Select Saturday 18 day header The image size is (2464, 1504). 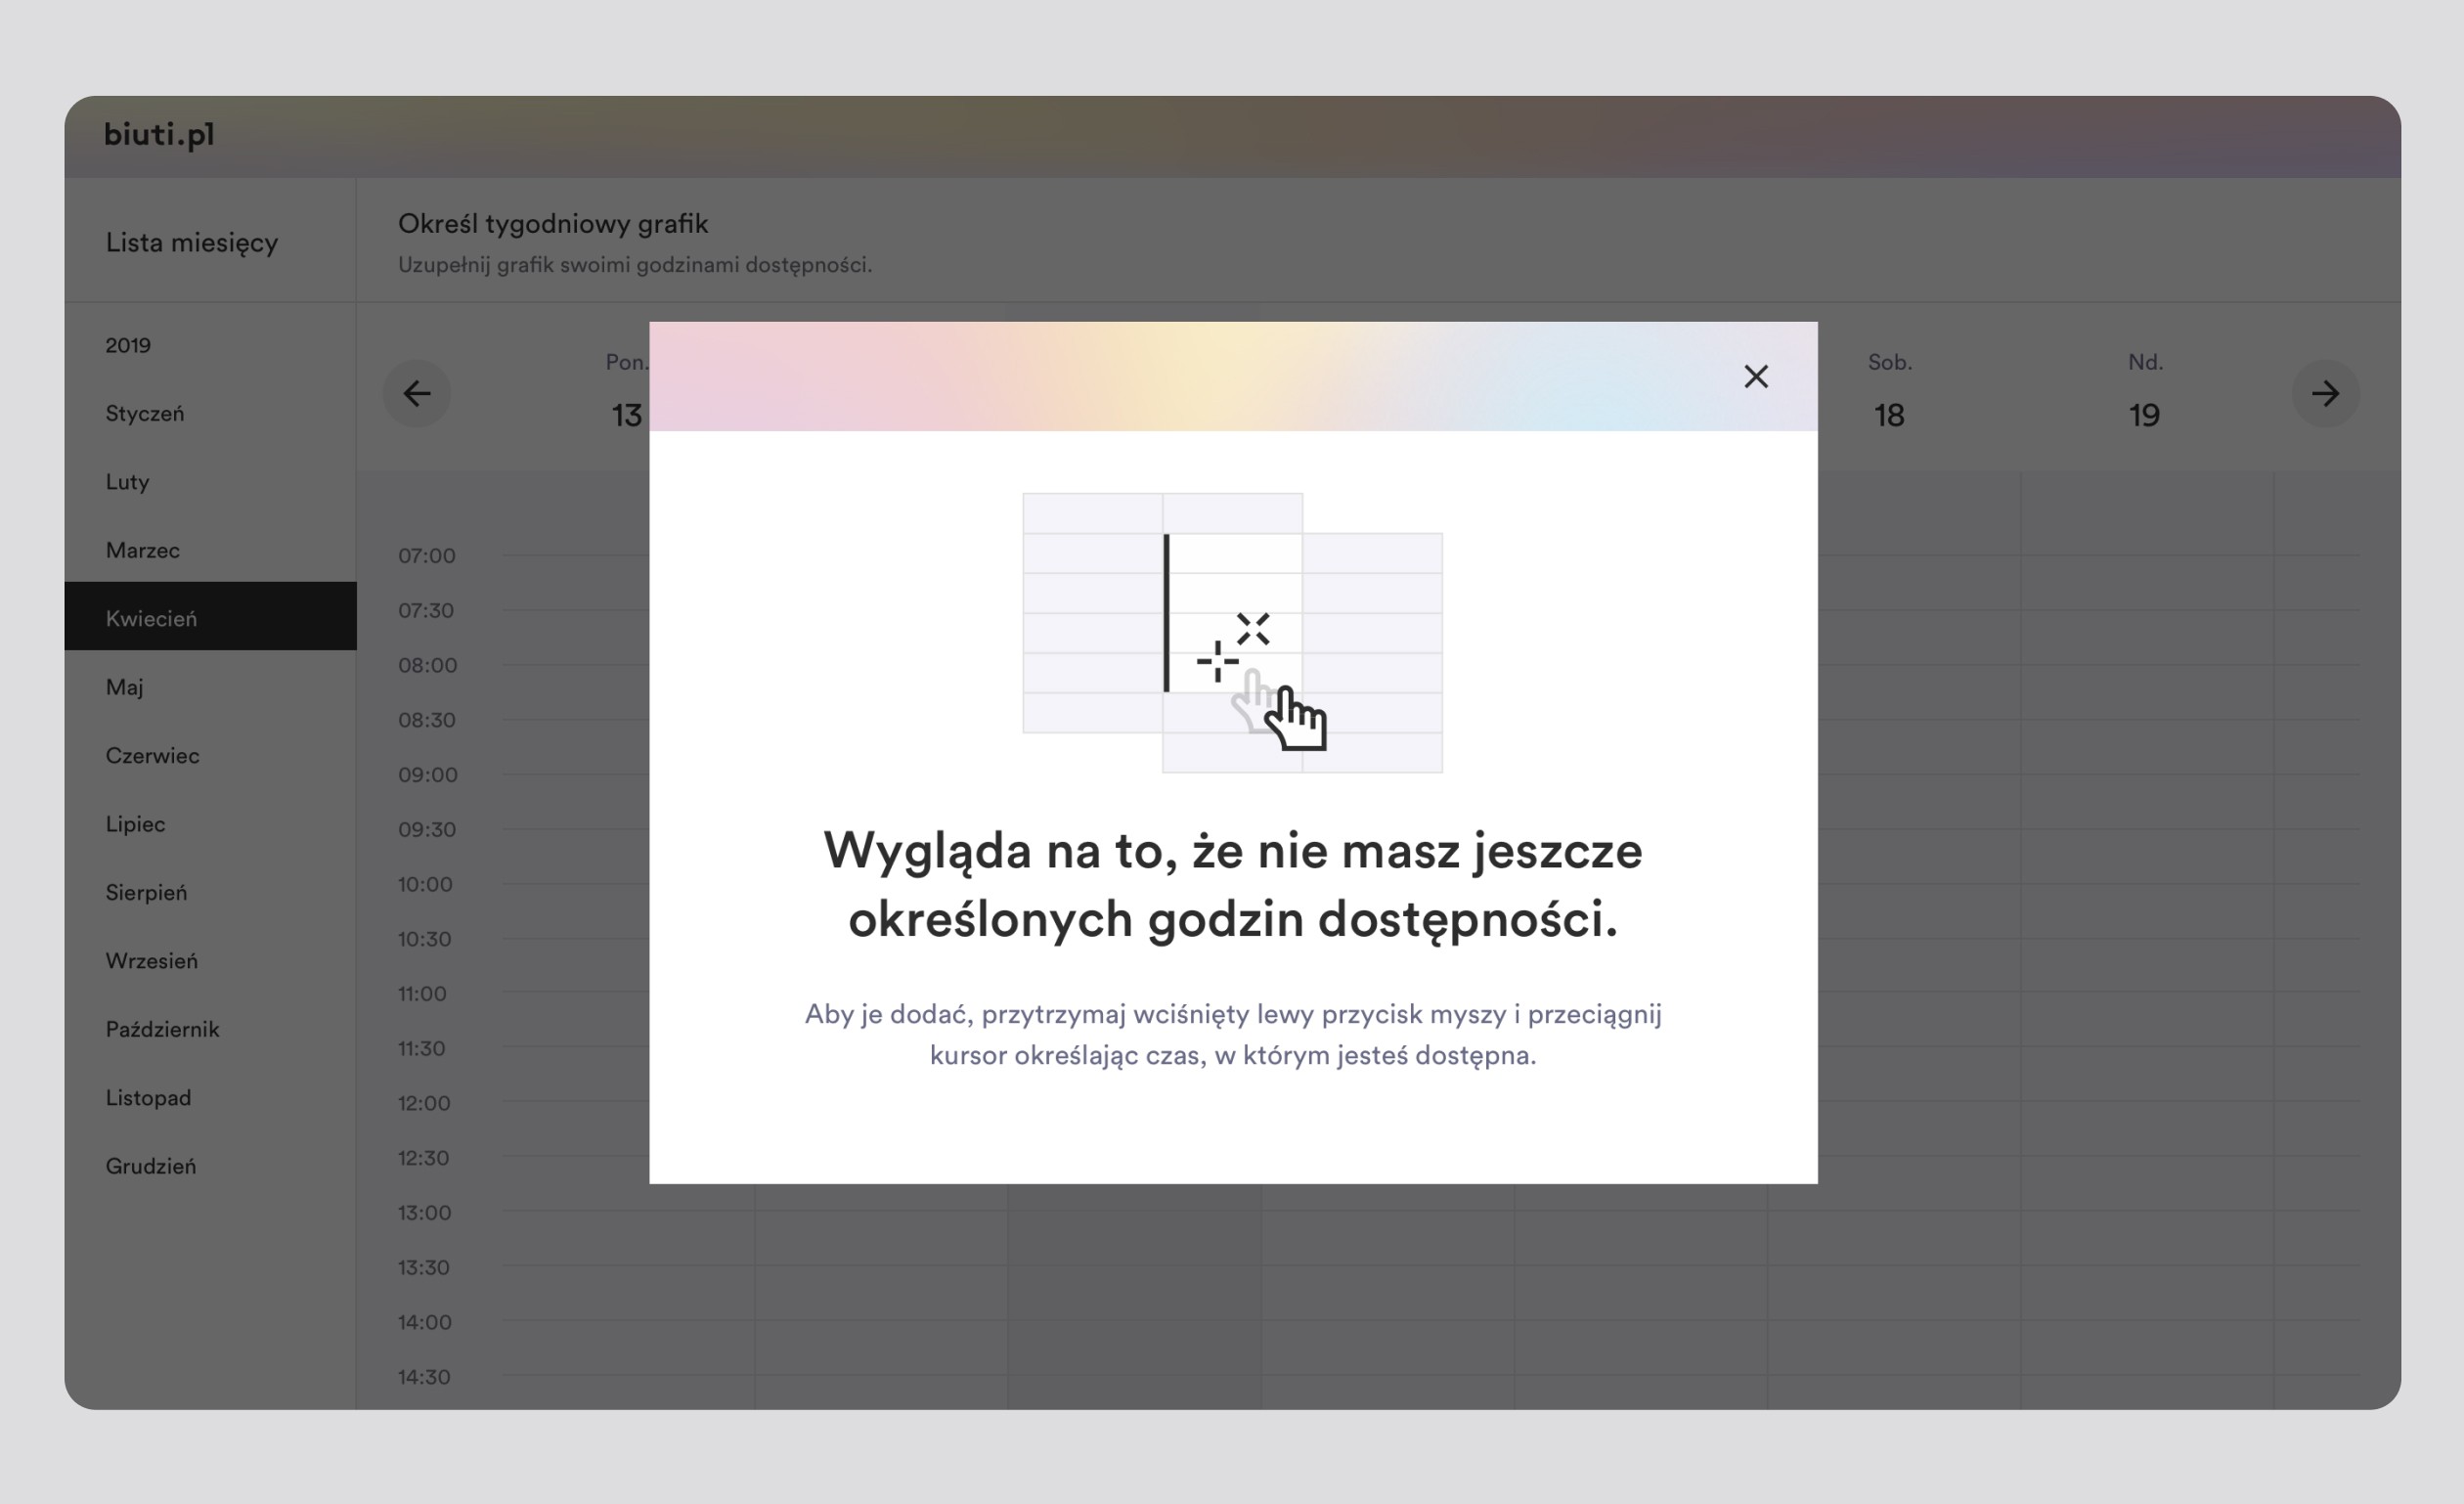tap(1889, 393)
